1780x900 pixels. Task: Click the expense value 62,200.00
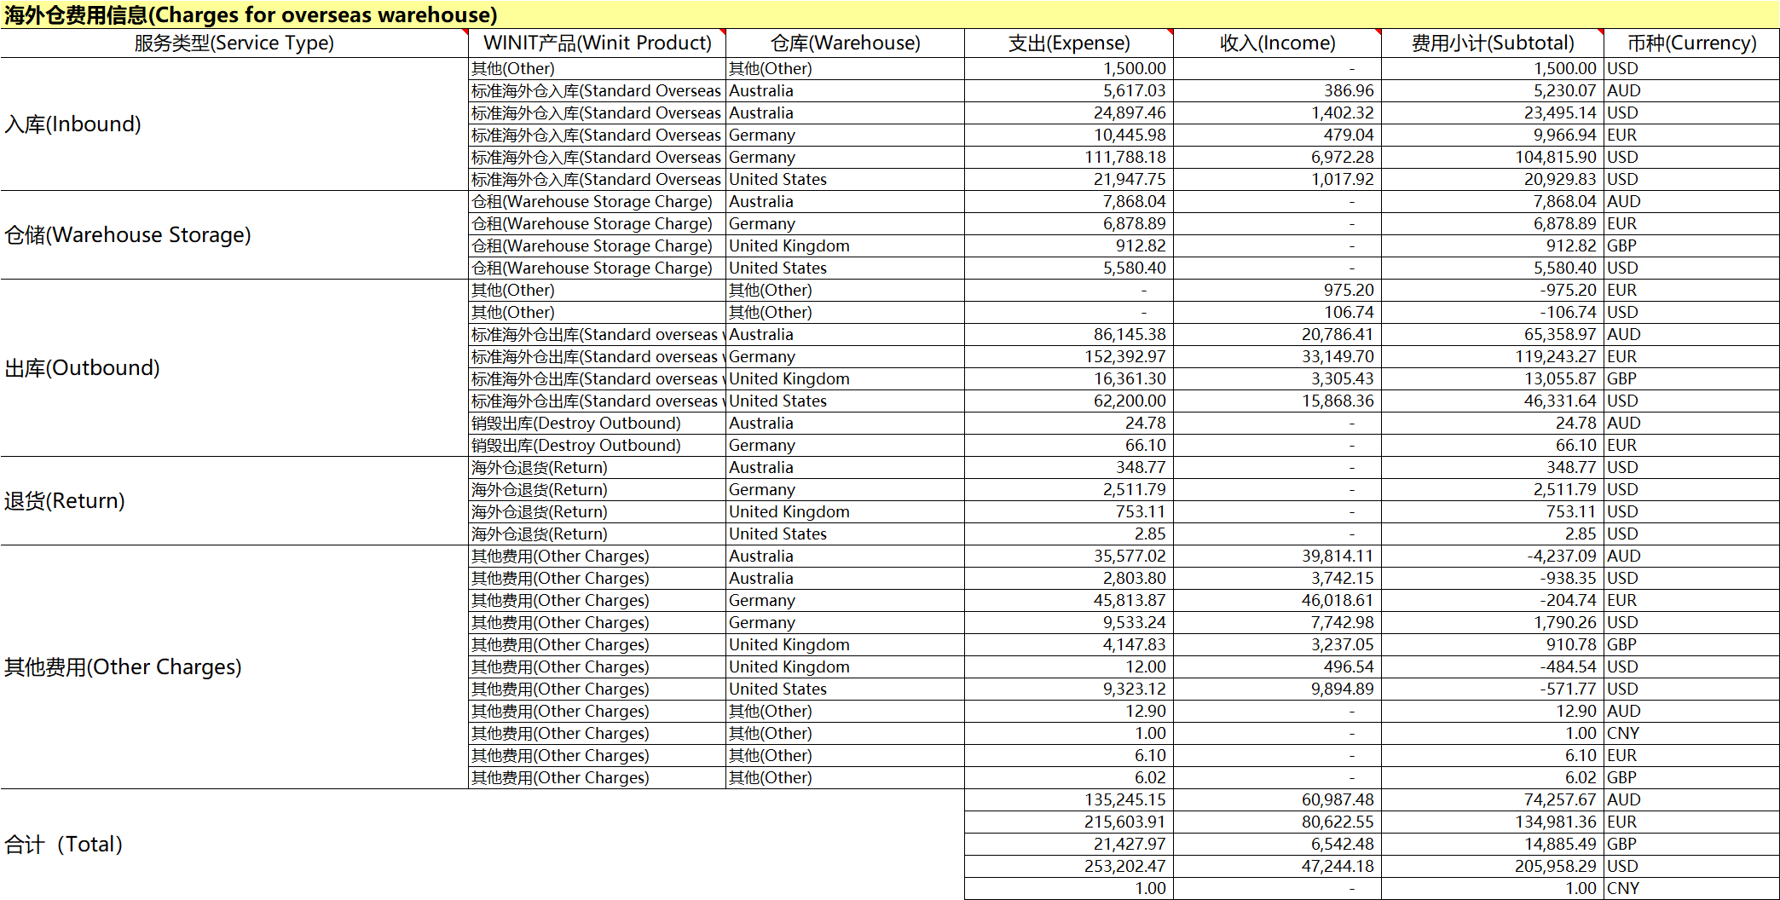(1069, 401)
